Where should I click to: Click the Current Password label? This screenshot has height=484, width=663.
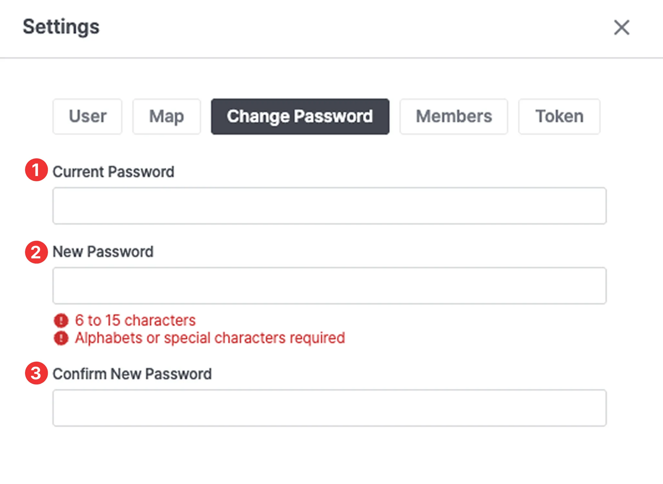(x=113, y=172)
